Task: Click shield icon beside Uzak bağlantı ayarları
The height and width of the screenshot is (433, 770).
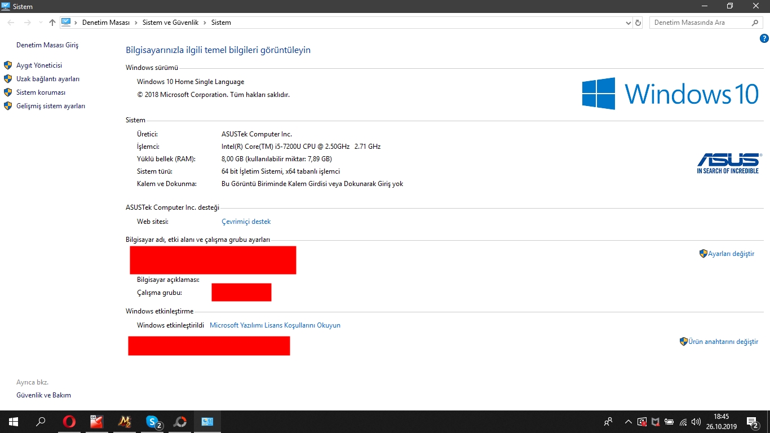Action: pyautogui.click(x=8, y=79)
